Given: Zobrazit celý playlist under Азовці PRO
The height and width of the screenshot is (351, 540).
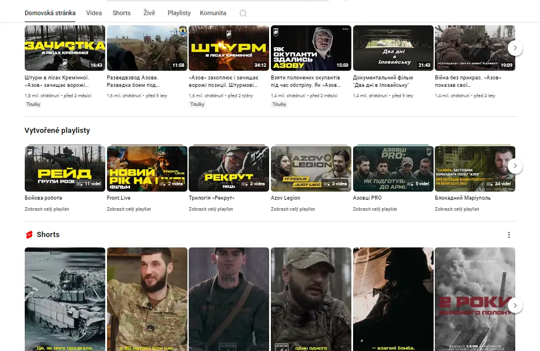Looking at the screenshot, I should pos(375,209).
